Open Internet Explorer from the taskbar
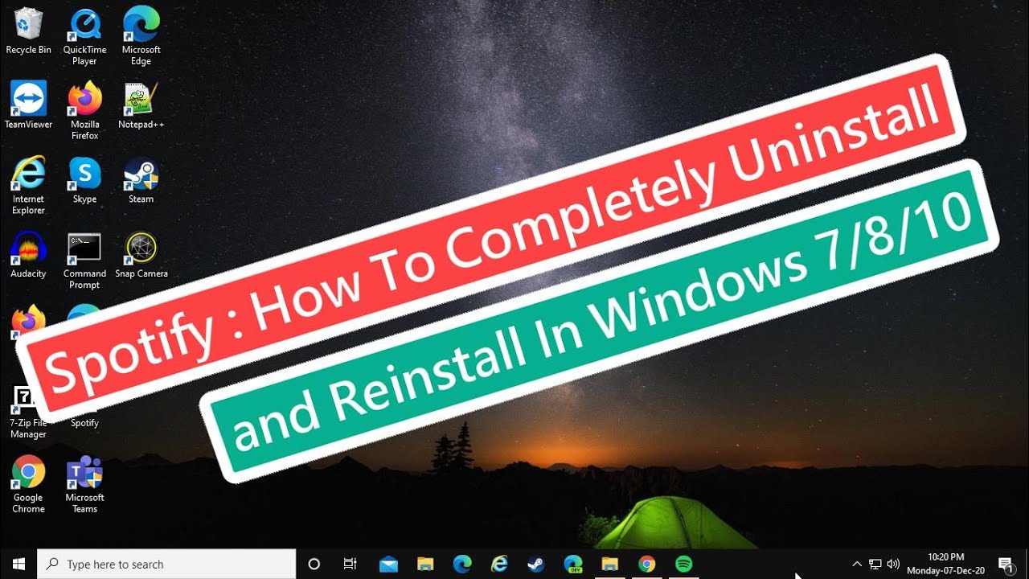Viewport: 1029px width, 579px height. coord(499,564)
